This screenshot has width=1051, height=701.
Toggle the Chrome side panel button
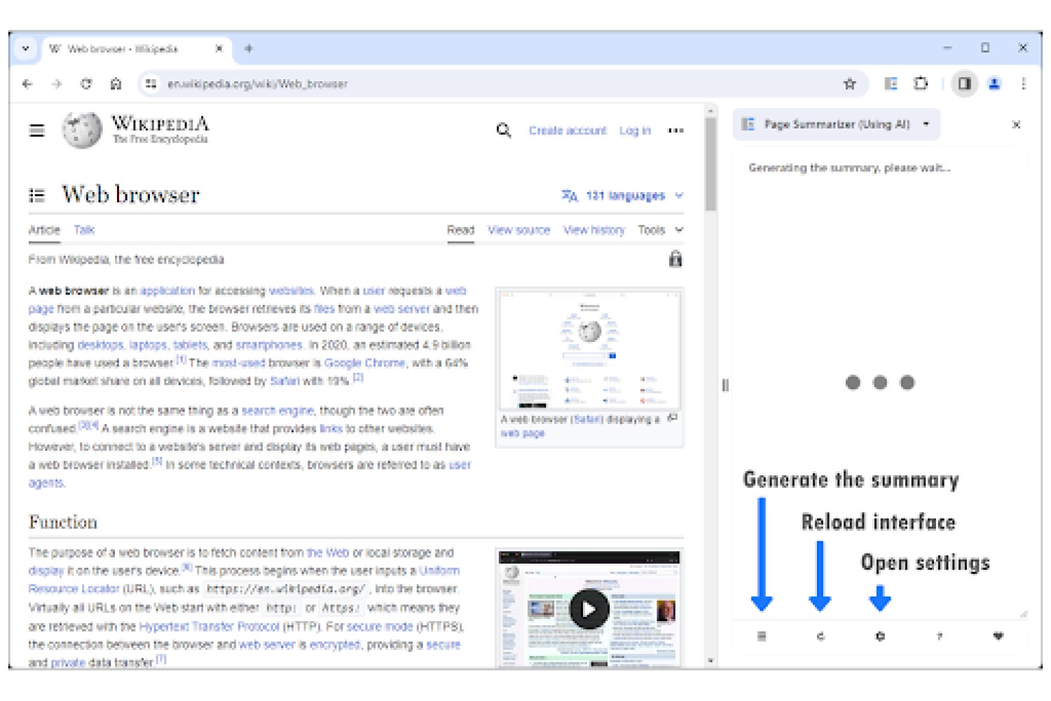tap(965, 84)
